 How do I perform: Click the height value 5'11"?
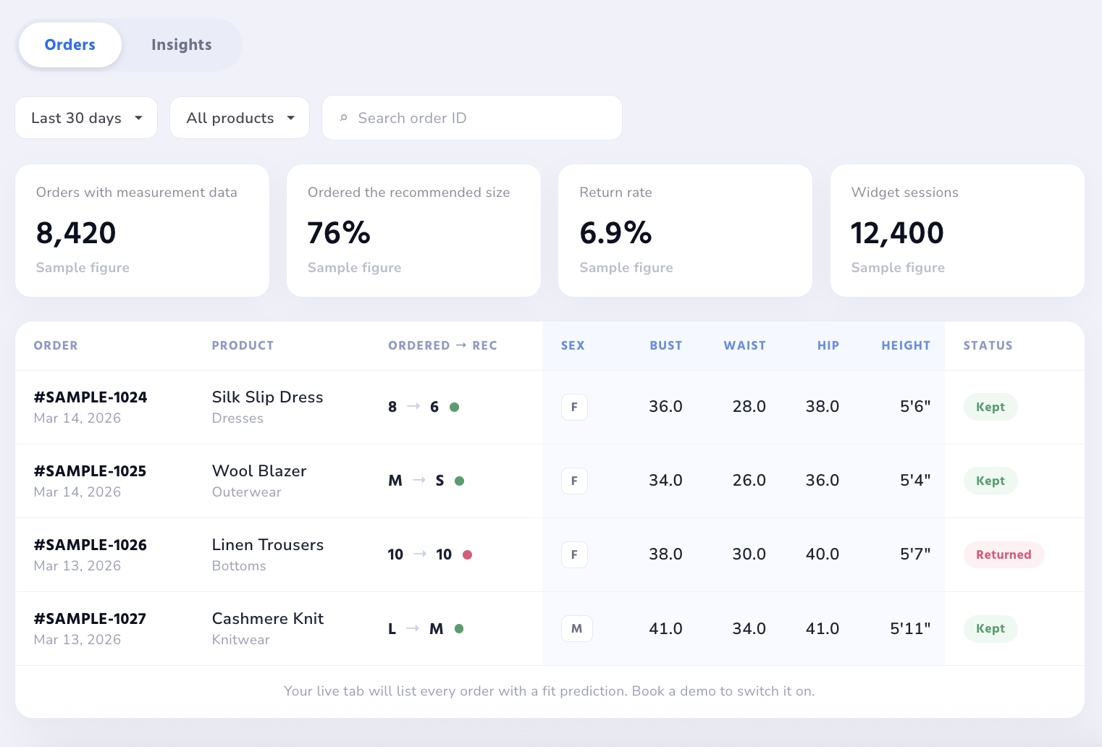point(910,628)
